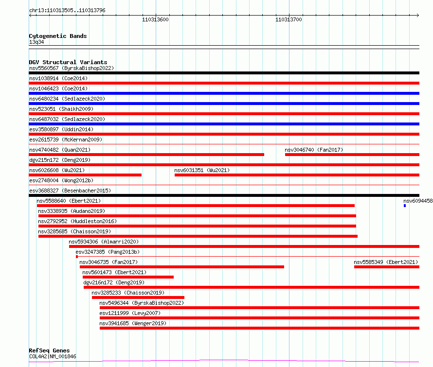Select the nsv1038914 (Coe2014) variant label
The height and width of the screenshot is (367, 433).
point(58,78)
